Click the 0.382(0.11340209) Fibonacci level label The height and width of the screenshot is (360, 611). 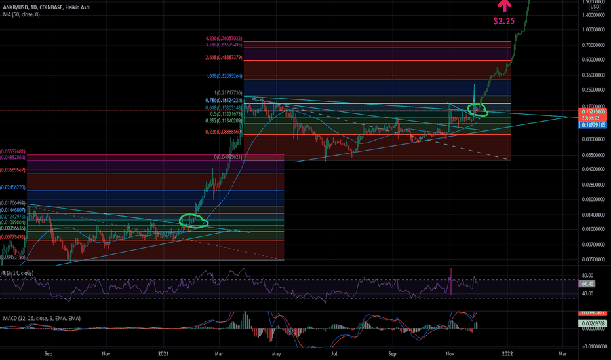[x=224, y=121]
